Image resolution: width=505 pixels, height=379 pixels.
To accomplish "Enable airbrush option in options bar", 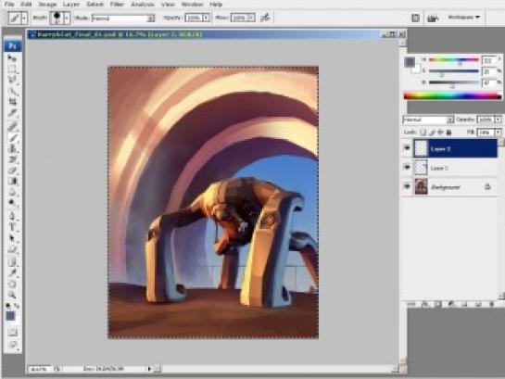I will pos(265,18).
